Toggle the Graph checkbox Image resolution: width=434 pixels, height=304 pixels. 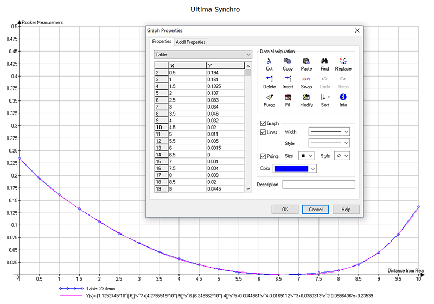(x=263, y=123)
